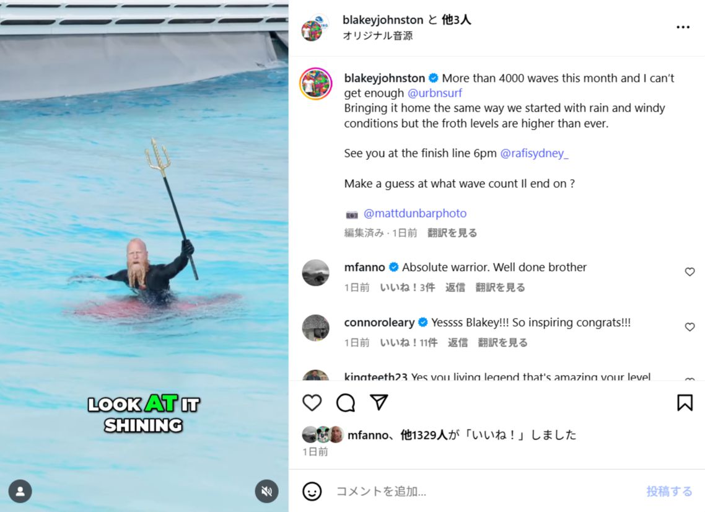705x512 pixels.
Task: View the list of 1329 other likers
Action: tap(424, 435)
